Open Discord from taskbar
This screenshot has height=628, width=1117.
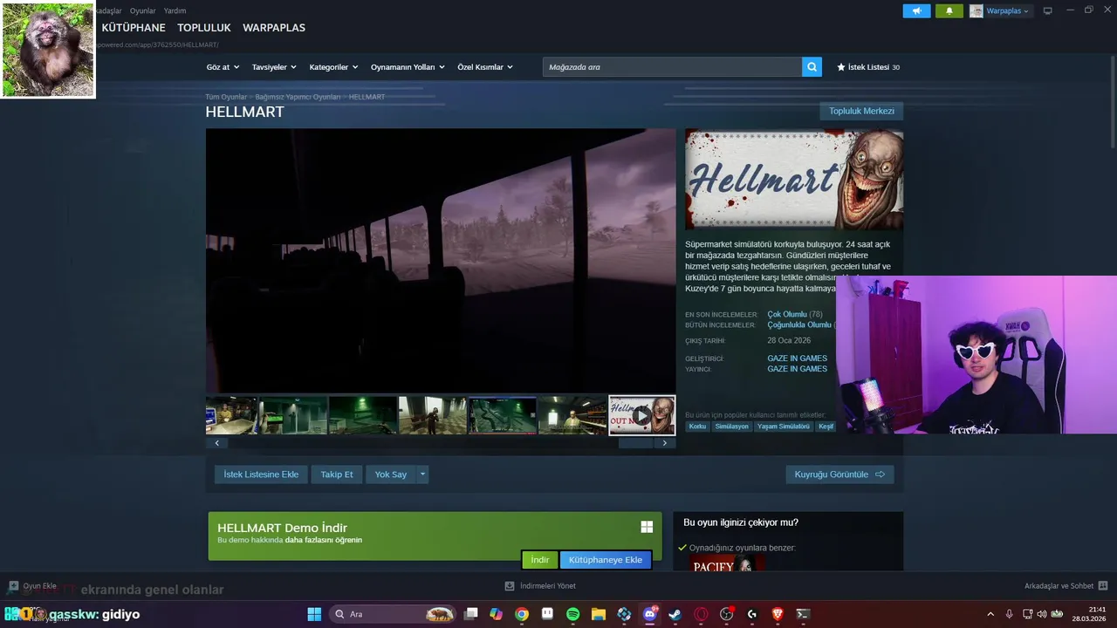click(650, 614)
